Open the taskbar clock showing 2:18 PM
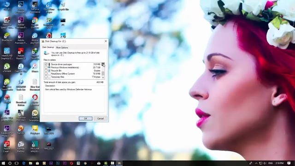This screenshot has width=295, height=166. (279, 163)
